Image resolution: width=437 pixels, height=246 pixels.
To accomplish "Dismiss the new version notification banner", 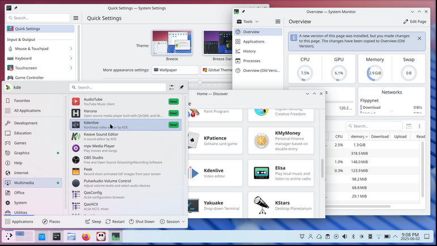I will 419,39.
